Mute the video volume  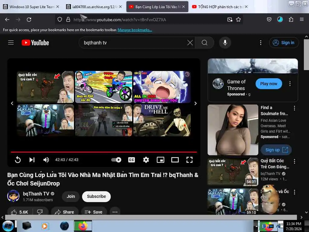[x=46, y=159]
